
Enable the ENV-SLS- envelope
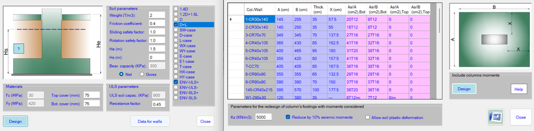click(x=176, y=98)
